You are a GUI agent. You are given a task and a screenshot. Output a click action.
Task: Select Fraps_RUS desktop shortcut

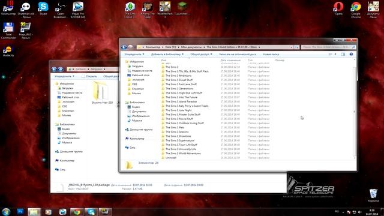(x=26, y=31)
